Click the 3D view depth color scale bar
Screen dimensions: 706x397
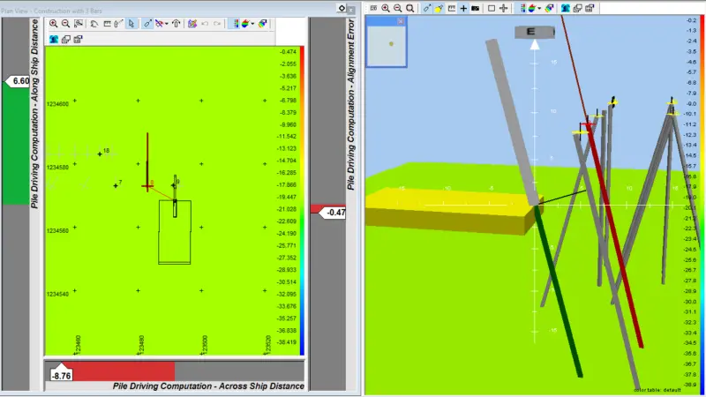pyautogui.click(x=702, y=206)
